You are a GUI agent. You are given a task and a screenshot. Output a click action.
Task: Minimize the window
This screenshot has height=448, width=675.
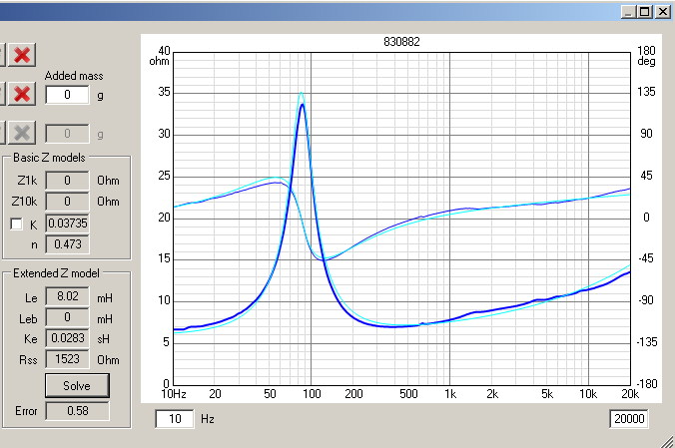click(628, 12)
